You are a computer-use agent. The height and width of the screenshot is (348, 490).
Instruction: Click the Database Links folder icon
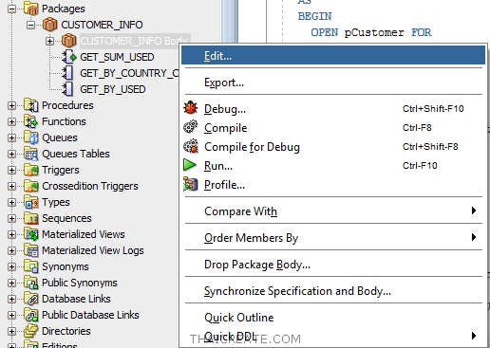point(31,299)
